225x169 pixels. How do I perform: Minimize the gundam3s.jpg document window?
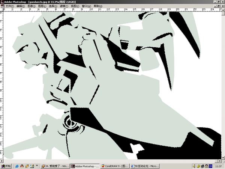tap(215, 6)
